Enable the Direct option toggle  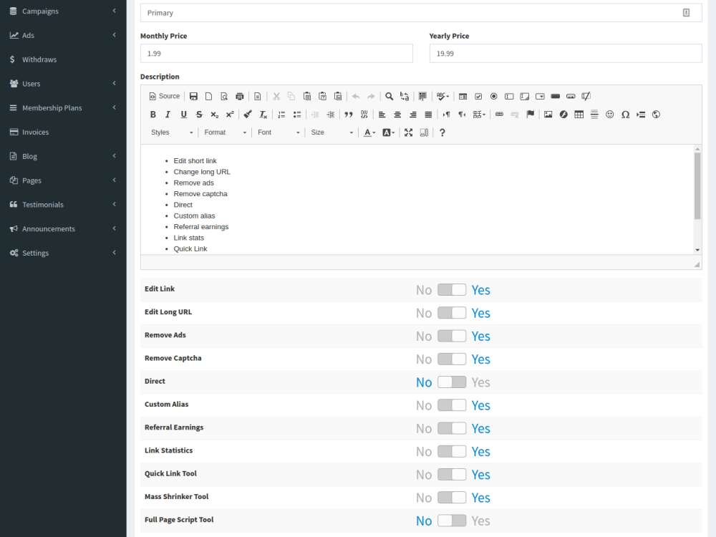point(452,382)
